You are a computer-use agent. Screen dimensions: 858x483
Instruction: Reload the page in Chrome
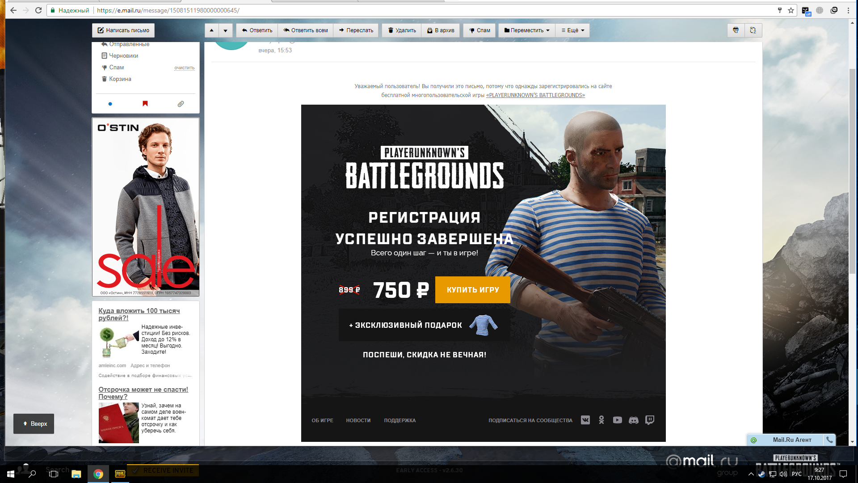(38, 10)
